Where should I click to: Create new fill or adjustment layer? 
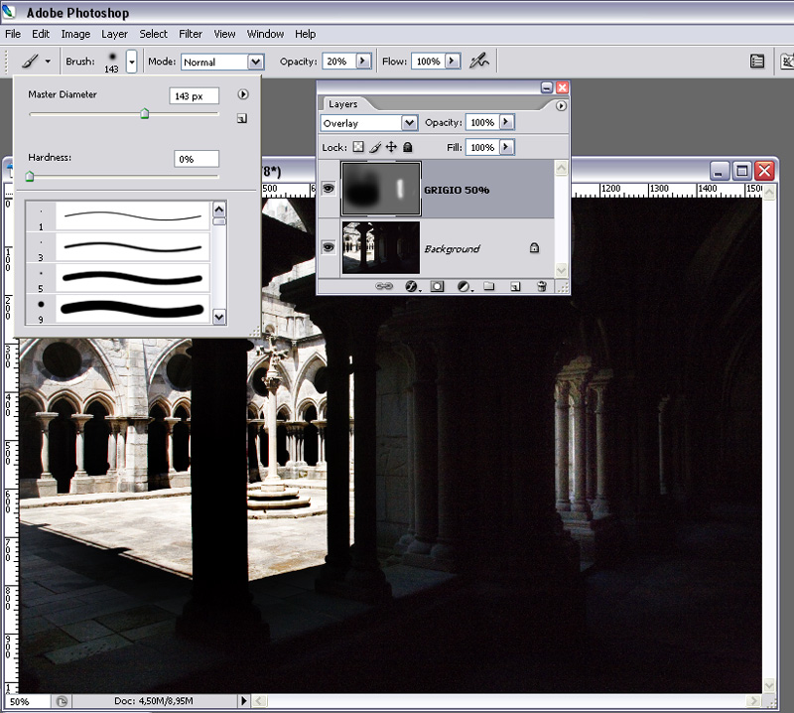pos(463,286)
